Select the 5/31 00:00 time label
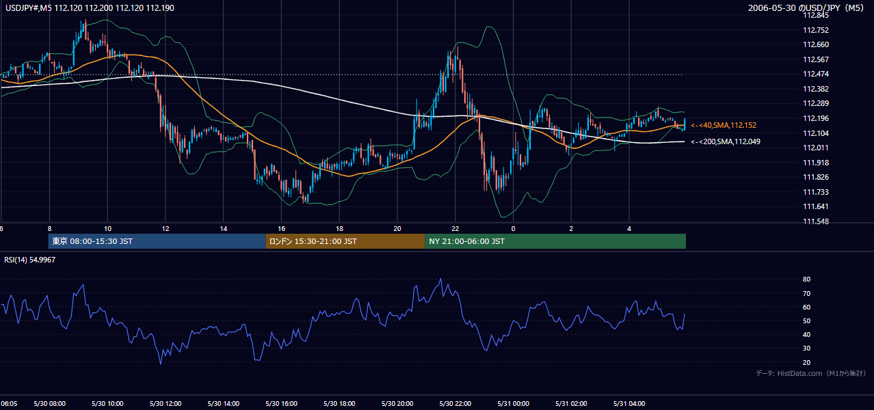The height and width of the screenshot is (410, 874). [x=514, y=404]
